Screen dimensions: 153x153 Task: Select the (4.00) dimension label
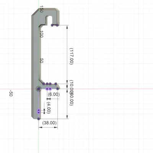click(49, 108)
